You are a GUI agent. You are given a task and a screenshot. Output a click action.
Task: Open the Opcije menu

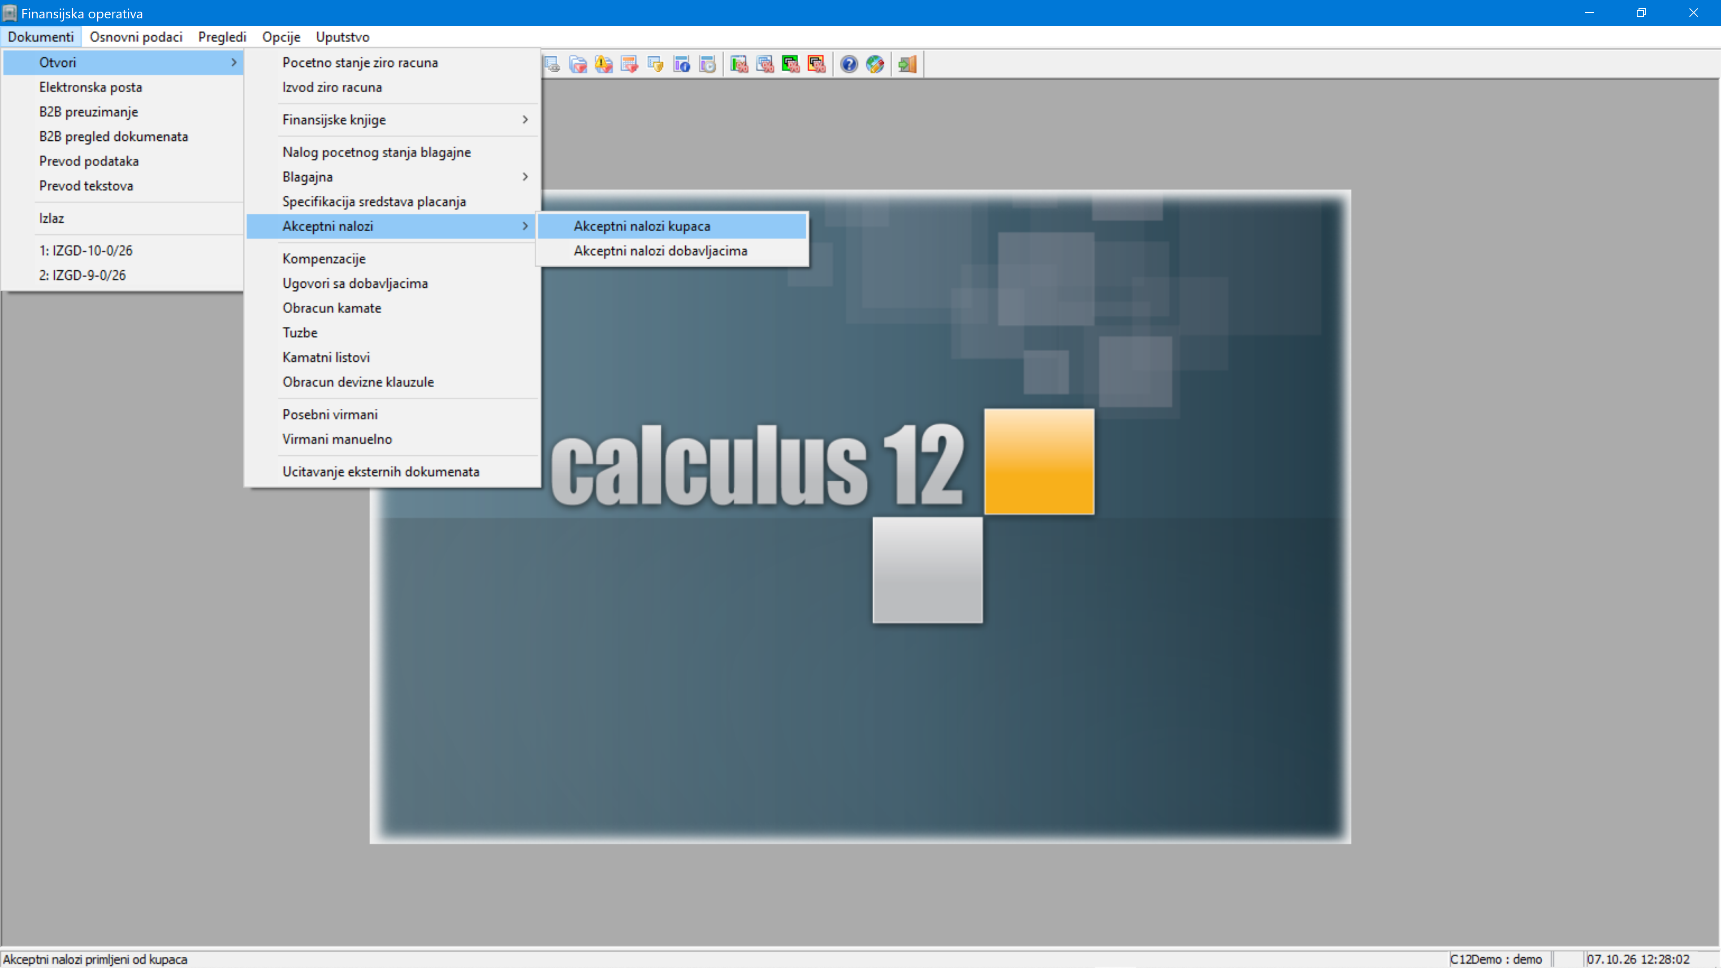point(281,37)
